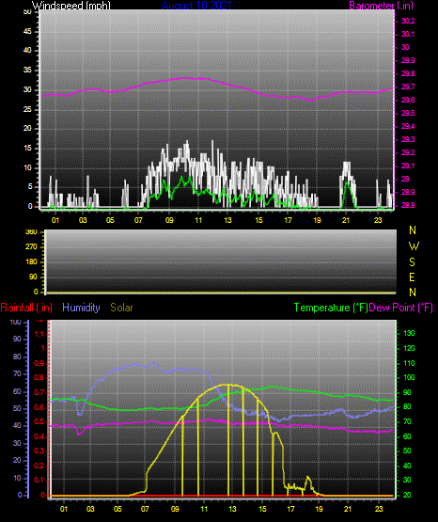The width and height of the screenshot is (438, 522).
Task: Click barometer axis value 28.9
Action: tap(408, 192)
